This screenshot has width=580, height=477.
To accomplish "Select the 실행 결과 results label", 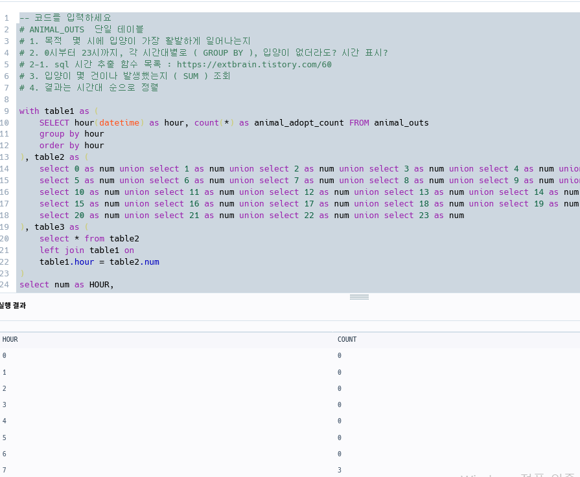I will point(12,305).
